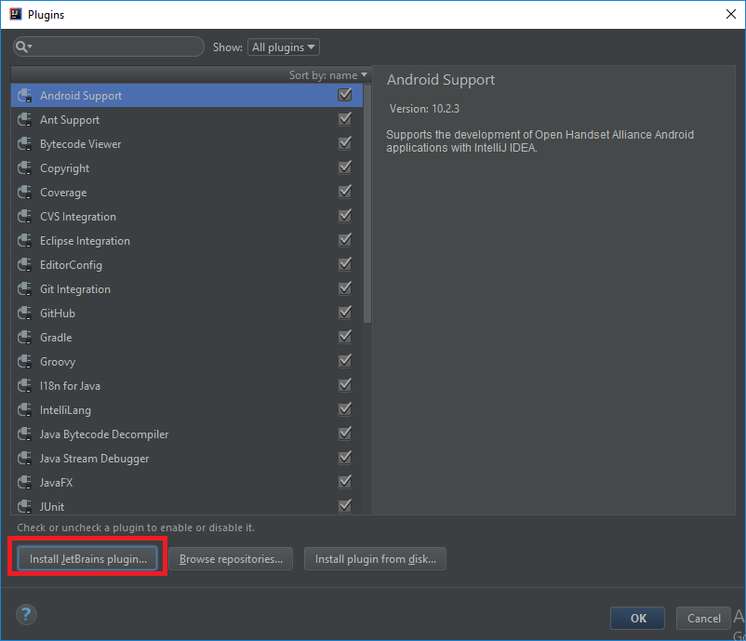Uncheck the JavaFX plugin
The image size is (746, 641).
[x=345, y=482]
